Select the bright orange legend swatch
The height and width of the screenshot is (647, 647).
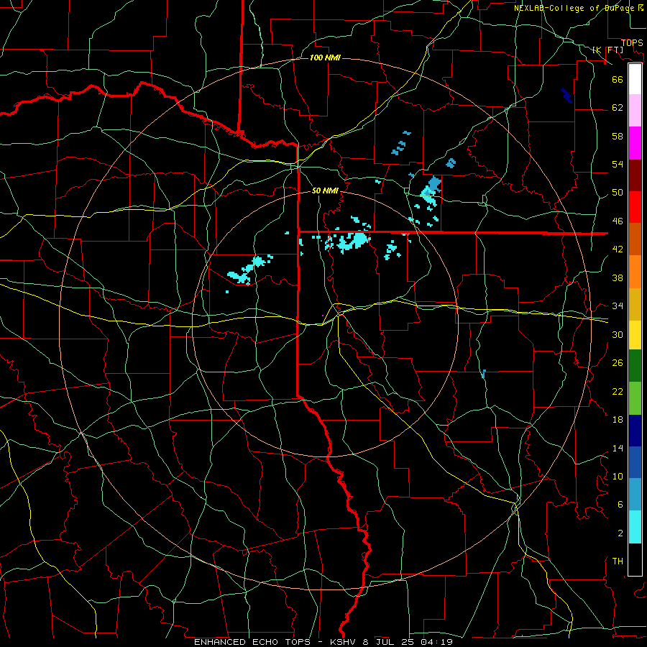pyautogui.click(x=635, y=272)
